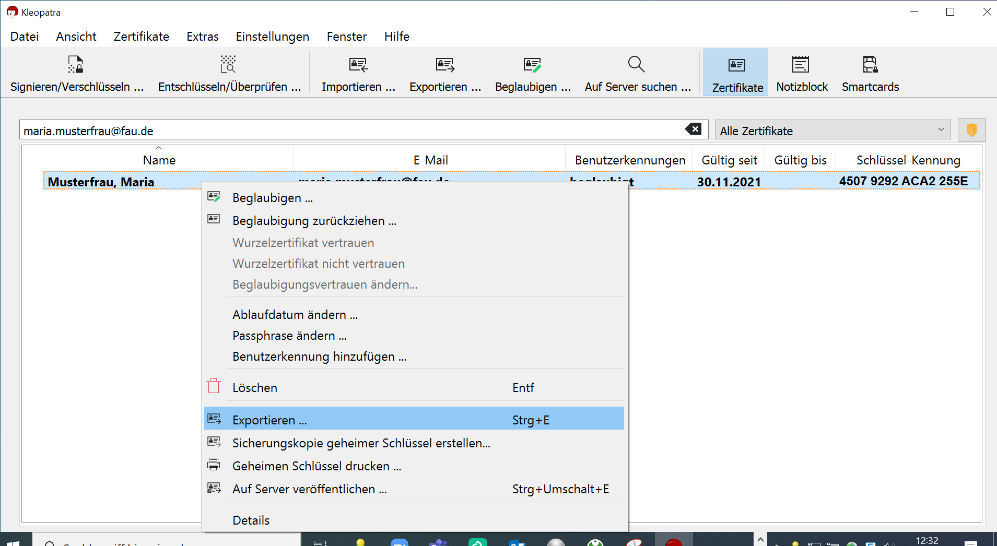Clear the search field with the X icon

694,129
